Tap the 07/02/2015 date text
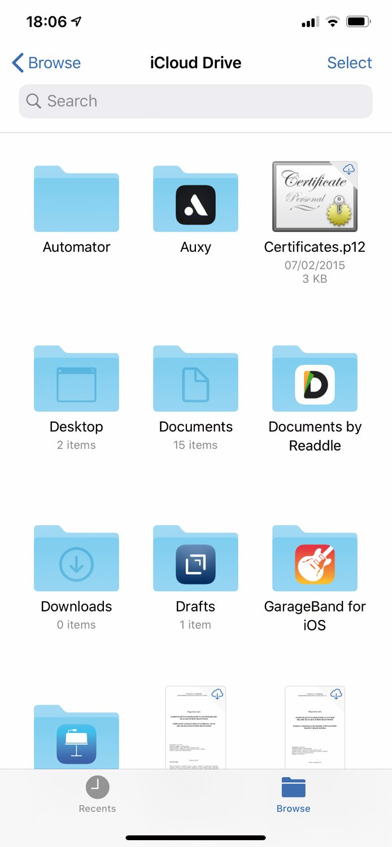 315,265
